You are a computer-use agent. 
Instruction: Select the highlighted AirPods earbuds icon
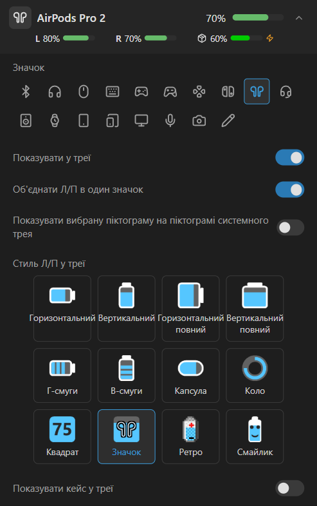pyautogui.click(x=257, y=92)
